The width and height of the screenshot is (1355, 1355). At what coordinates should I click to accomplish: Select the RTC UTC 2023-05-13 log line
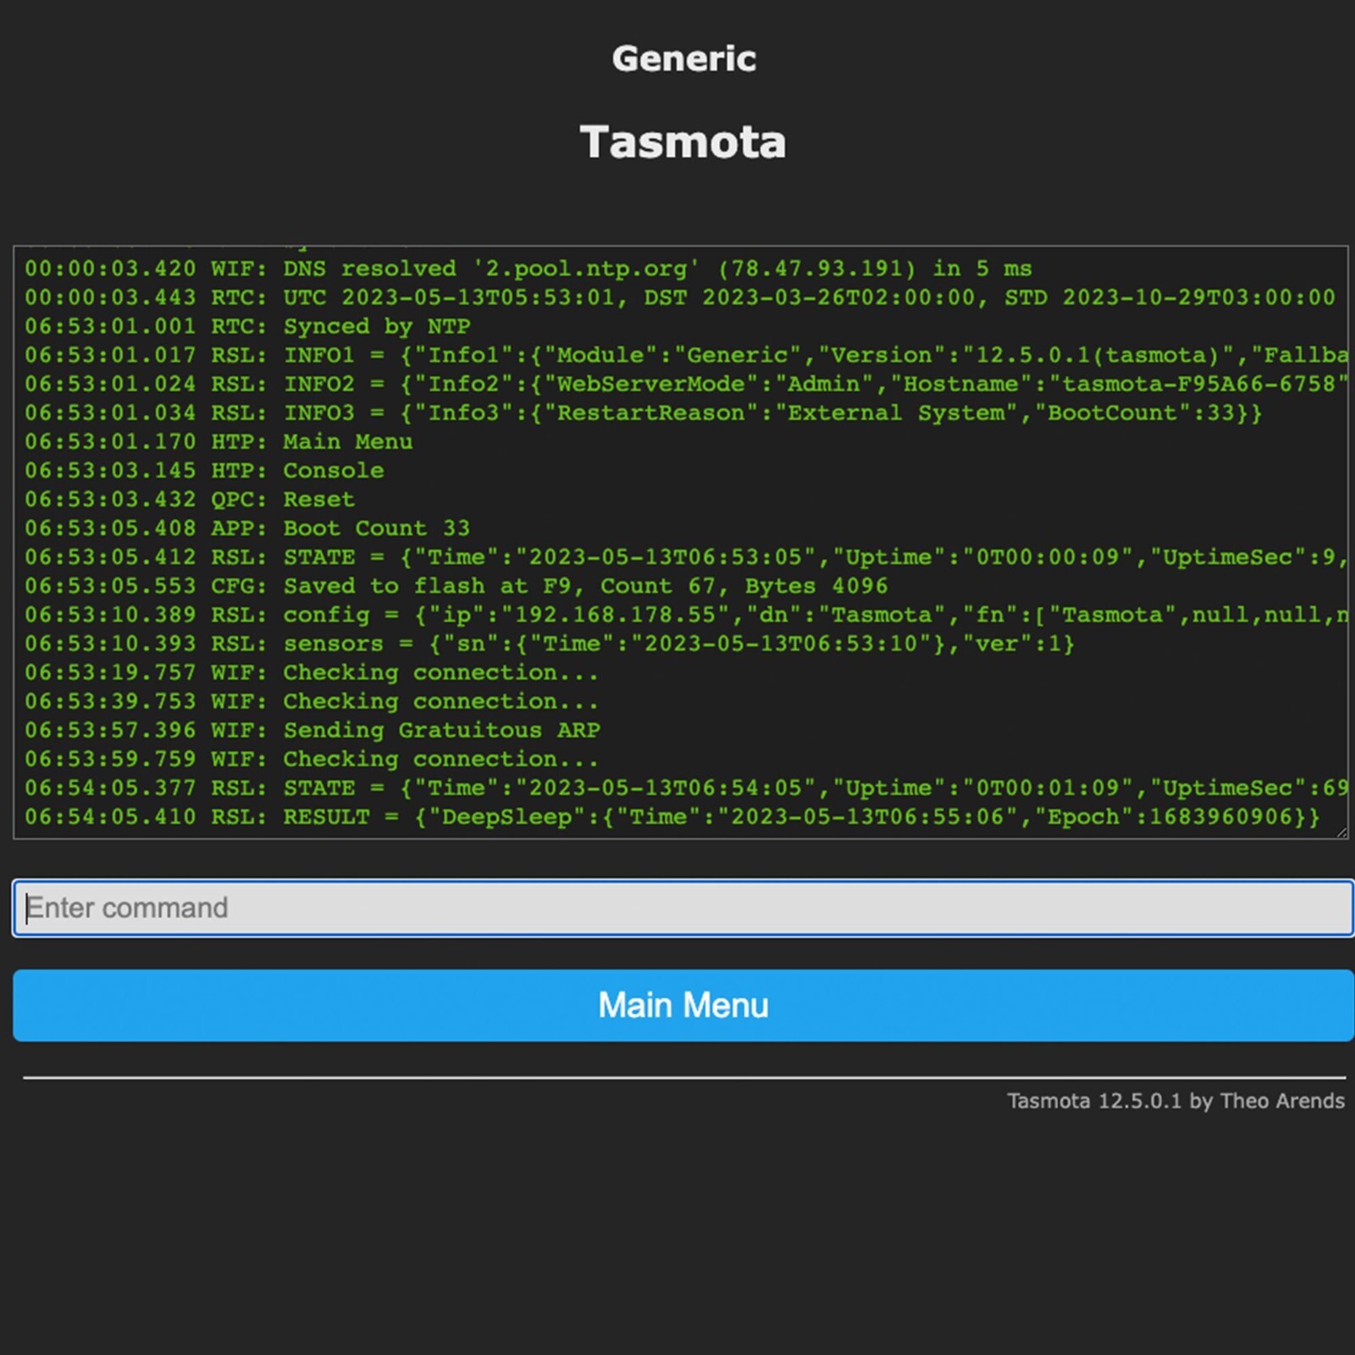pos(680,297)
